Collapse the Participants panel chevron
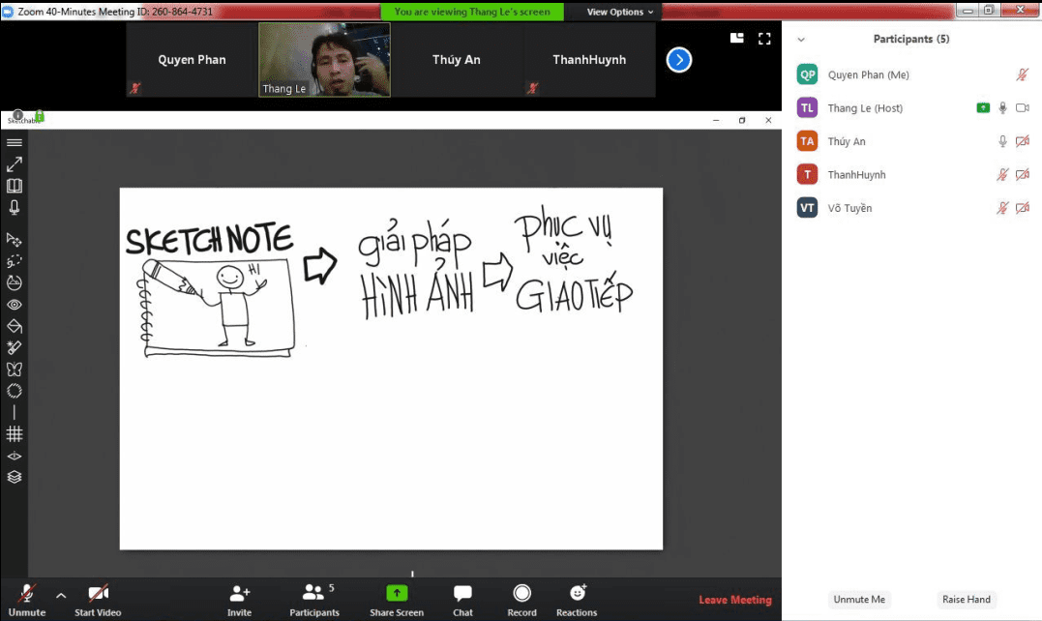 tap(801, 40)
